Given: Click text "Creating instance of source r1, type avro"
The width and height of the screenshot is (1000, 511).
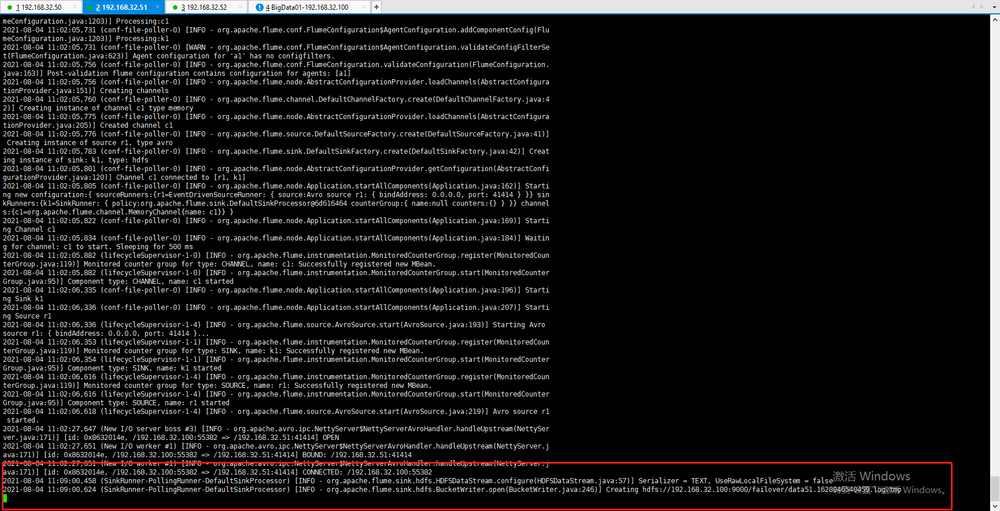Looking at the screenshot, I should coord(90,143).
